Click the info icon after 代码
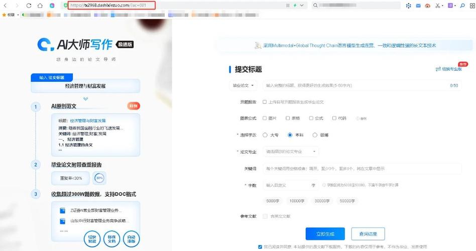476x251 pixels. pos(358,118)
